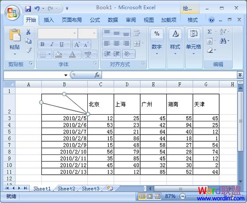
Task: Click the Increase Font Size icon
Action: click(77, 45)
